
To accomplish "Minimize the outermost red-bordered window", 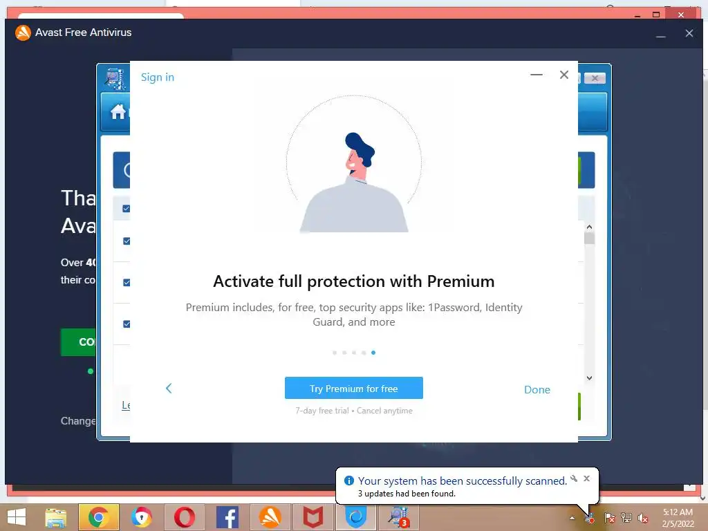I will [x=637, y=15].
